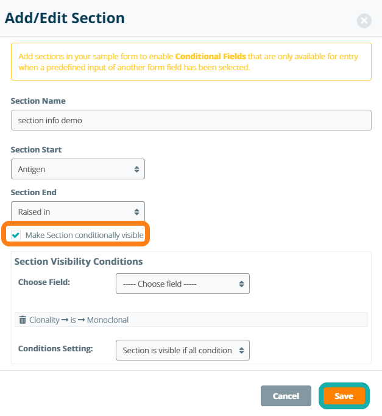Expand the Choose Field selector

[x=182, y=284]
